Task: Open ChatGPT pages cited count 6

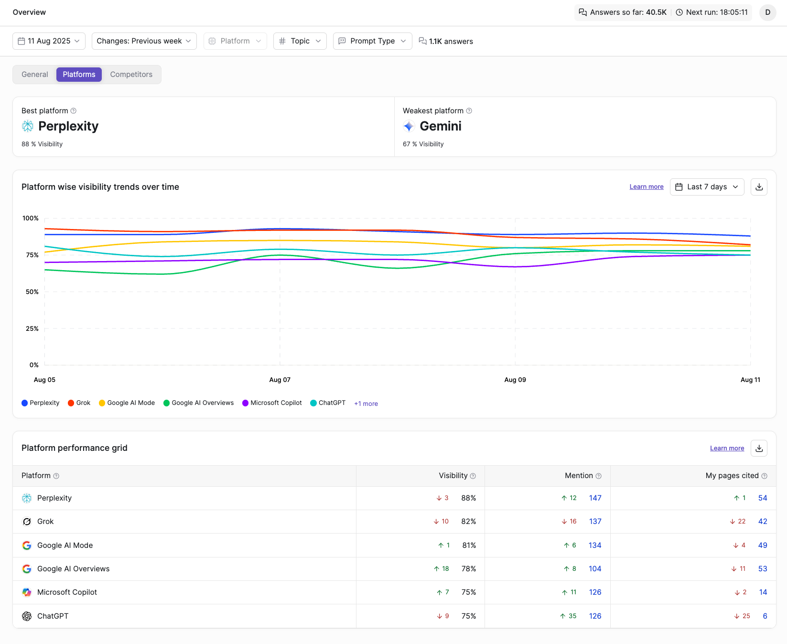Action: coord(765,616)
